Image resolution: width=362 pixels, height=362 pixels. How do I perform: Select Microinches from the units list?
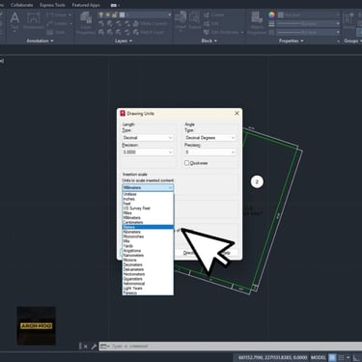point(148,237)
